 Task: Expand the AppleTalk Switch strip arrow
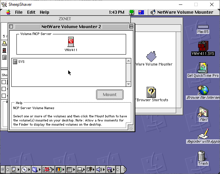tap(19, 170)
